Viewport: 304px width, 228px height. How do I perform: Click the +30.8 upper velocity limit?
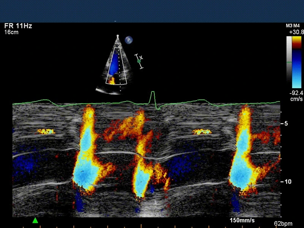[296, 32]
